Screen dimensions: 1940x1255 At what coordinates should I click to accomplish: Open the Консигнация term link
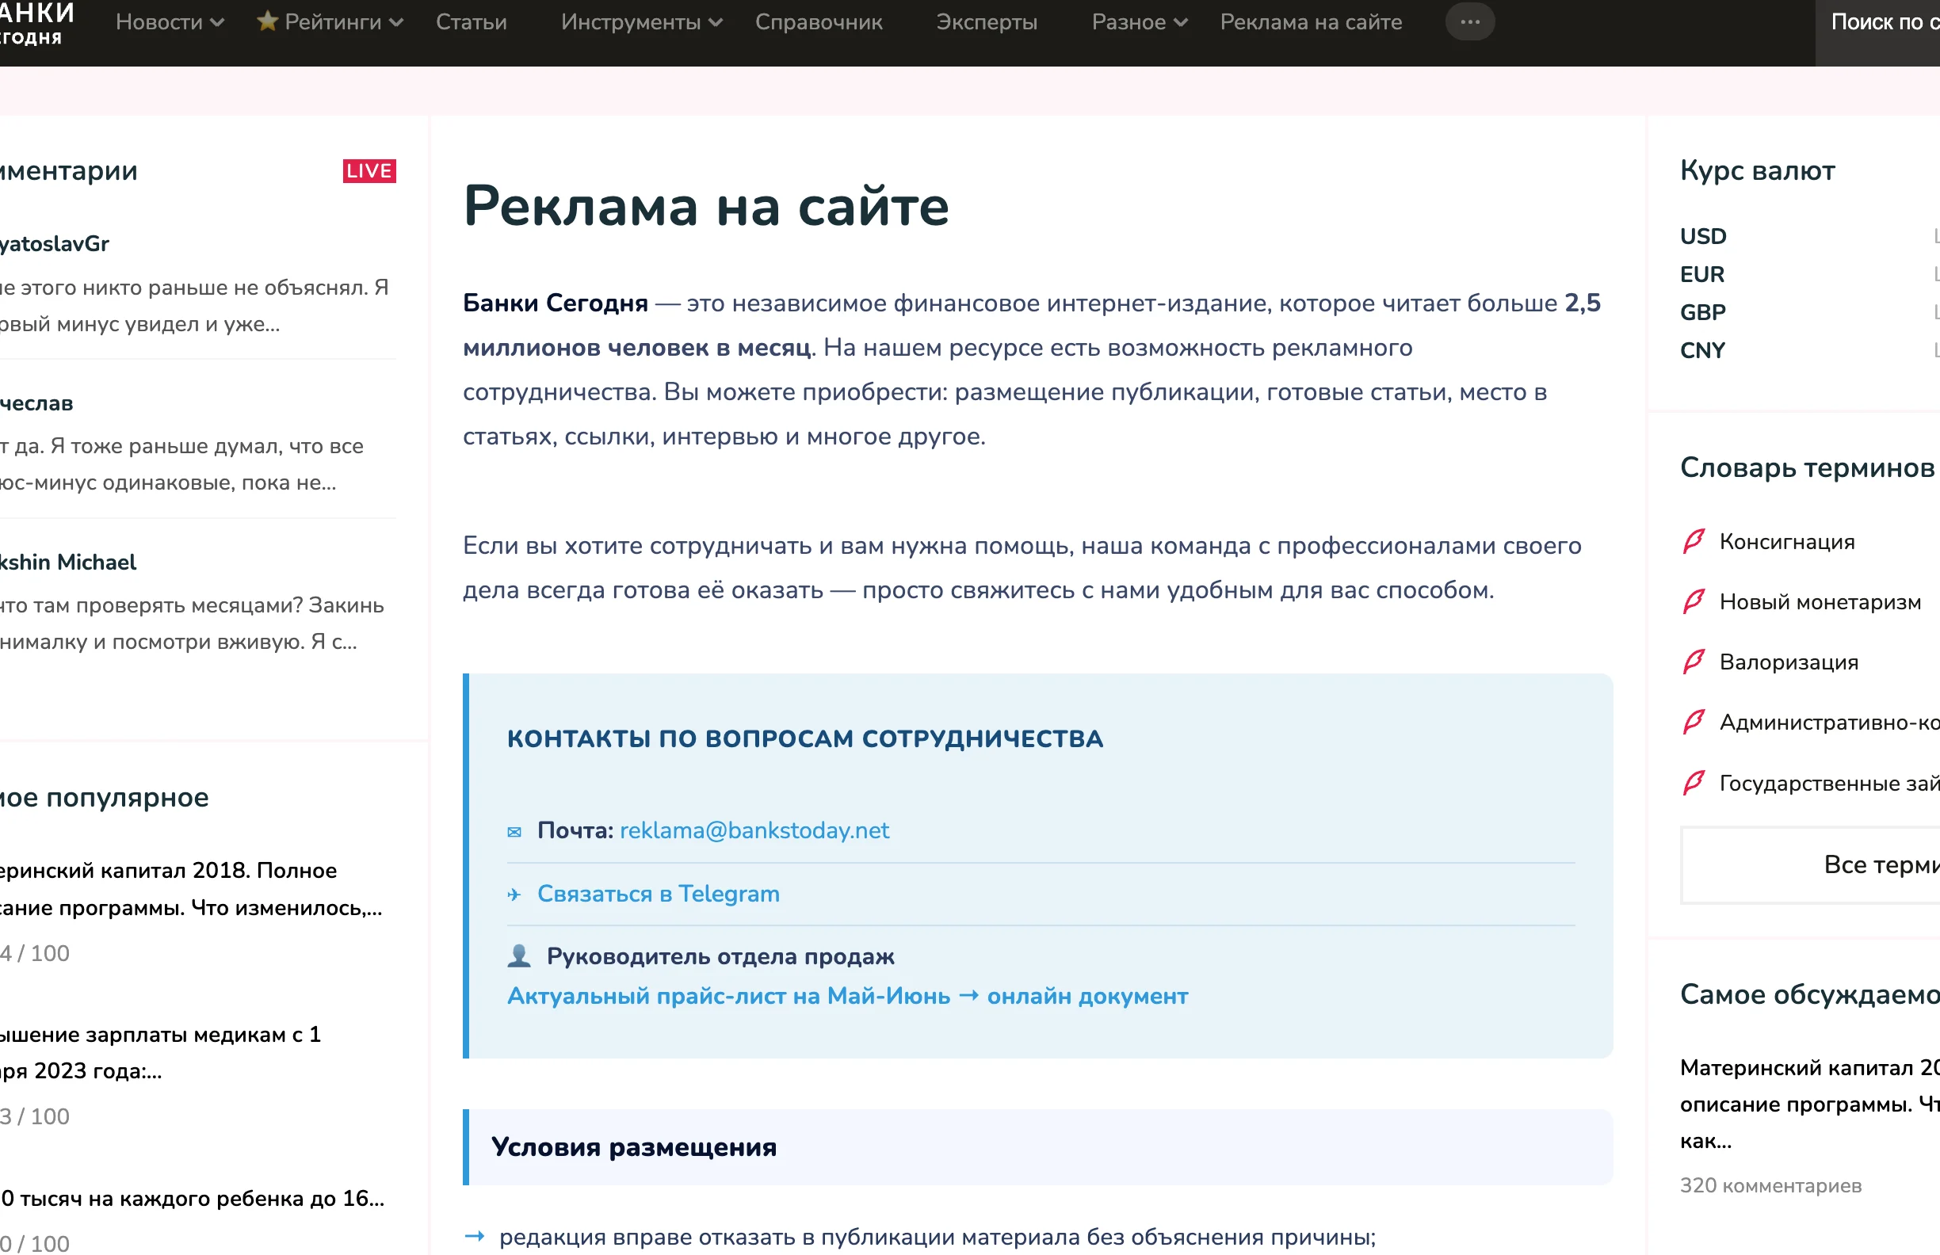point(1787,542)
